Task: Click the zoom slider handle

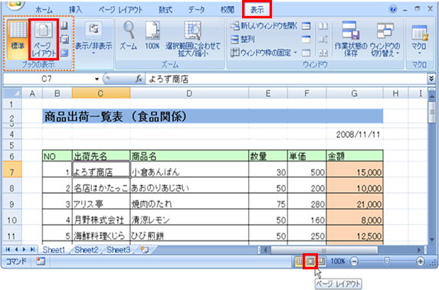Action: [387, 262]
